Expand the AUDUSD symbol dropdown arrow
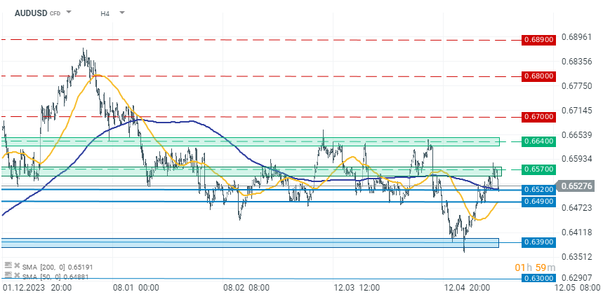 [x=69, y=12]
